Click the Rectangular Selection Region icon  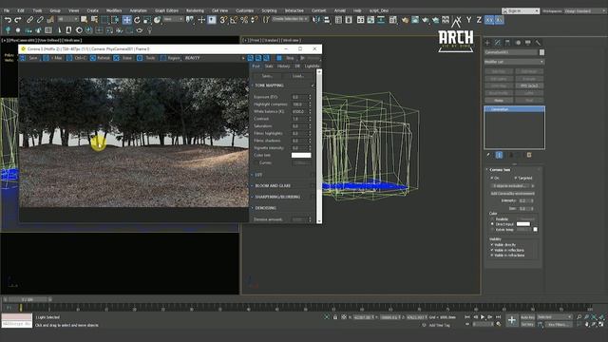click(104, 20)
